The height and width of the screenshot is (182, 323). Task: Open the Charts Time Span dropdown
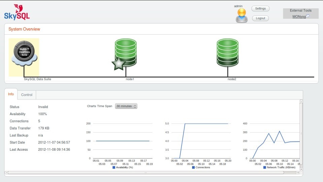coord(126,106)
